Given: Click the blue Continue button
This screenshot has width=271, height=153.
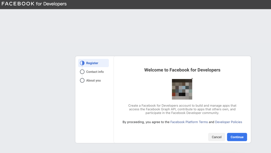Looking at the screenshot, I should point(237,137).
